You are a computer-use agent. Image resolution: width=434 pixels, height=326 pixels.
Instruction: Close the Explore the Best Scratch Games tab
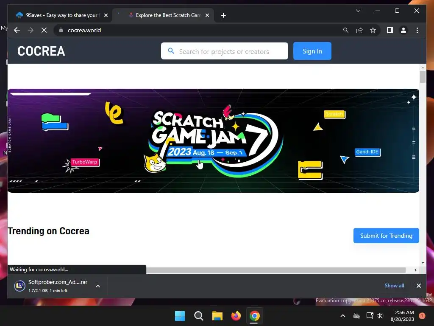[x=207, y=15]
